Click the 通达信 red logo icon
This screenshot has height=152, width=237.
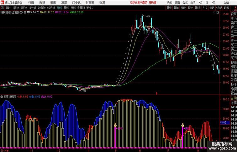point(2,2)
